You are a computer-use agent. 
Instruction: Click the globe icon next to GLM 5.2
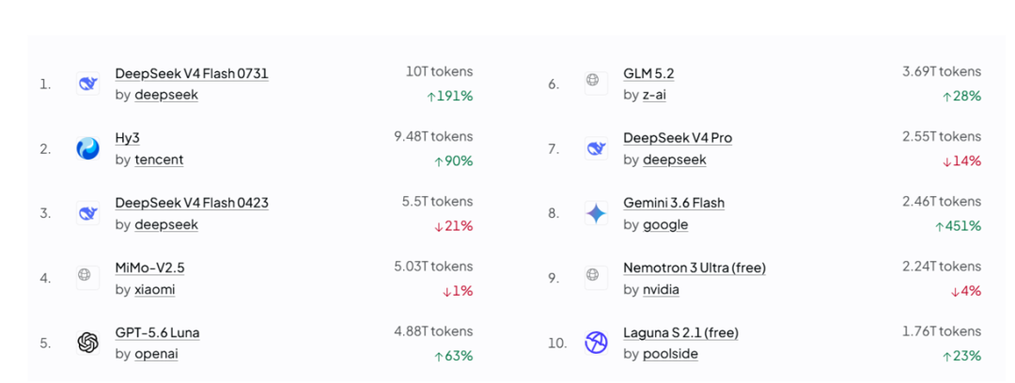[596, 84]
